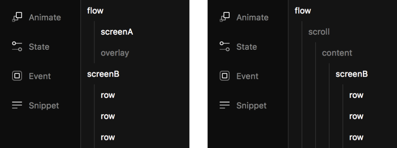
Task: Click the Snippet icon beside the overlay layer list
Action: click(x=17, y=105)
